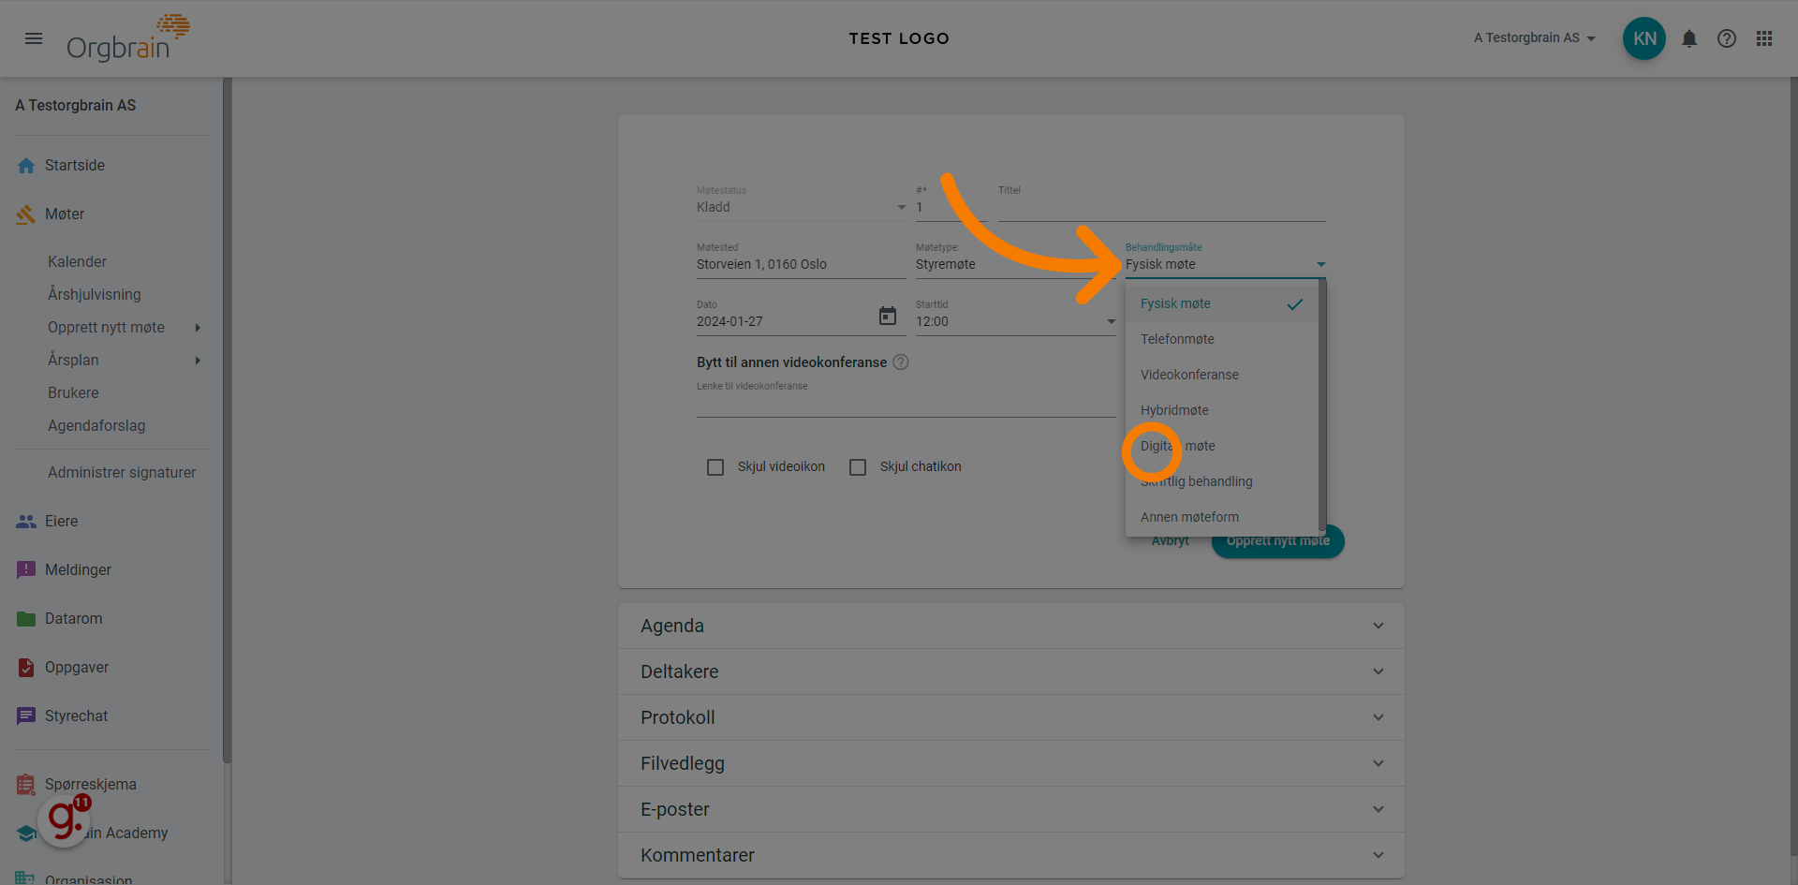Click the Startside home icon
1798x885 pixels.
point(26,166)
